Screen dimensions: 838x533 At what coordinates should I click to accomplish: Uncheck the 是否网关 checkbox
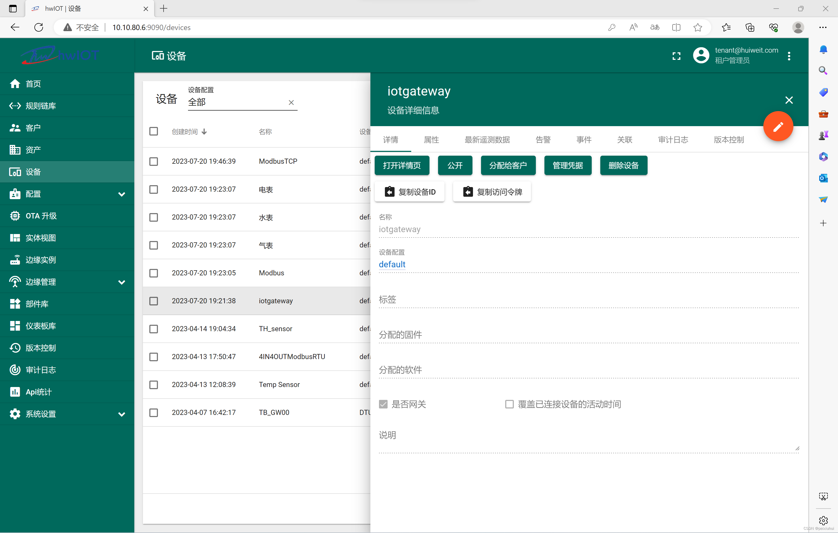pos(383,404)
